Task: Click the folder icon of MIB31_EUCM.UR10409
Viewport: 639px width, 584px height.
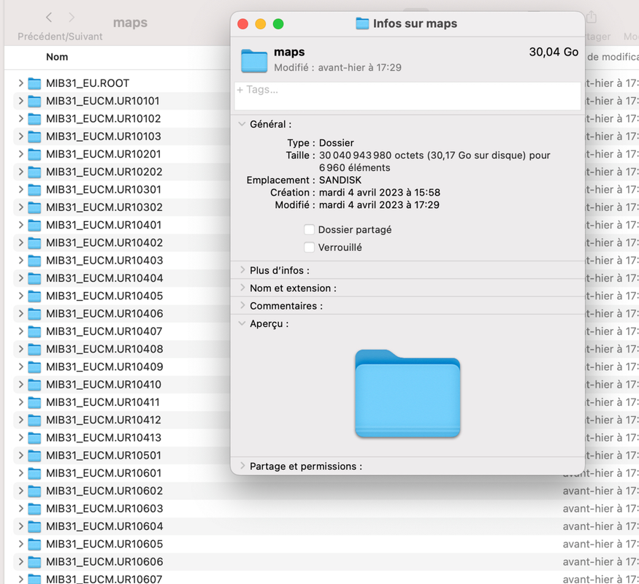Action: [x=34, y=367]
